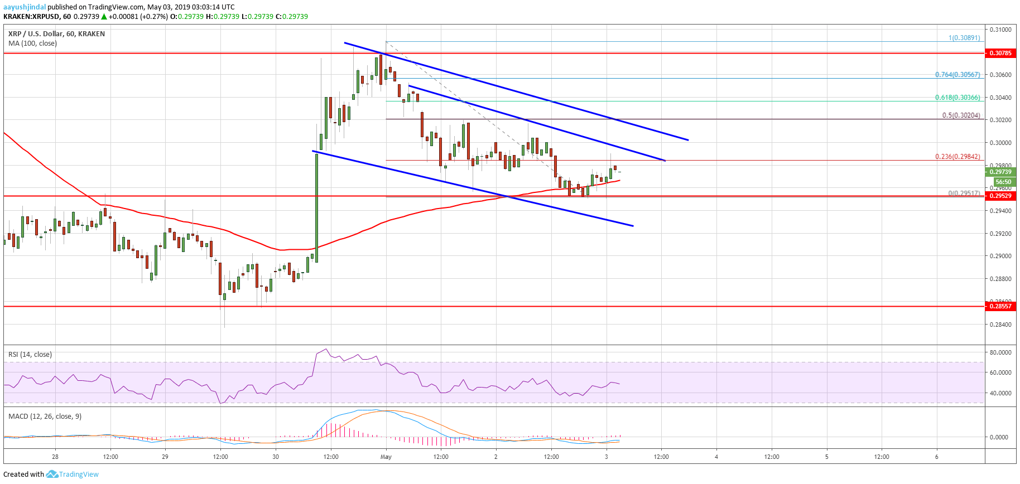The height and width of the screenshot is (484, 1020).
Task: Click the +0.00081 (+0.27%) change value
Action: click(138, 17)
